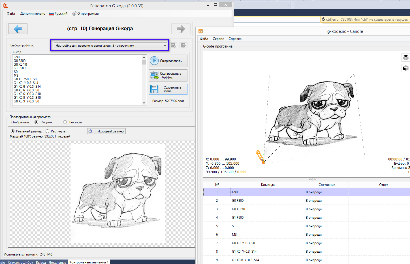Click M3 line in generator G-code box

point(16,76)
